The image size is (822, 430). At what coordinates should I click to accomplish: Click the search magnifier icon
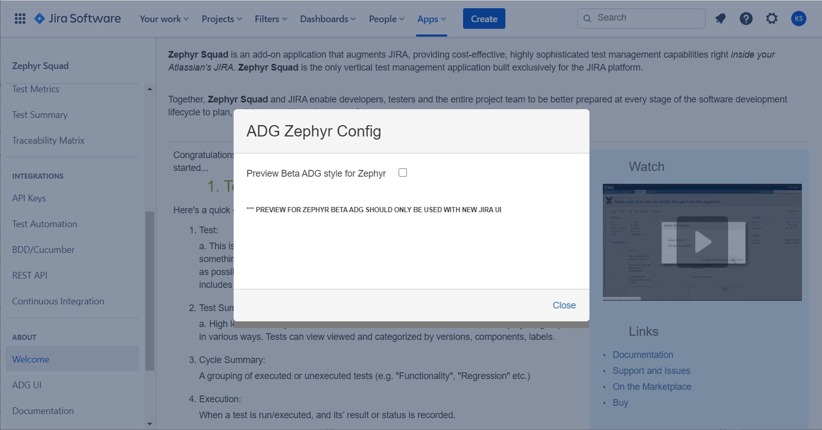(x=587, y=19)
